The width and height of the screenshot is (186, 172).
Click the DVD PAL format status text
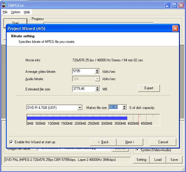click(60, 159)
